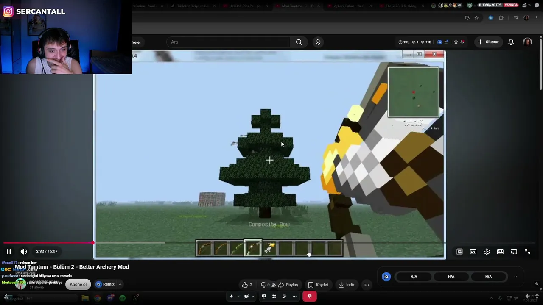
Task: Pause the YouTube video
Action: coord(9,252)
